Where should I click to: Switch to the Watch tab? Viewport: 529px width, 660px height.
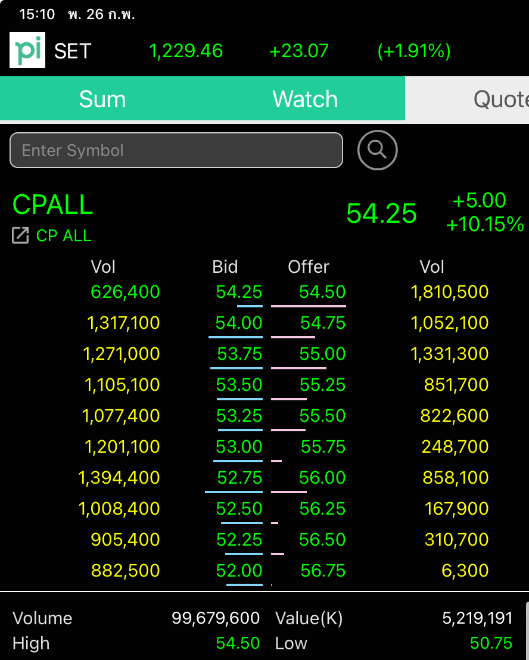(304, 99)
